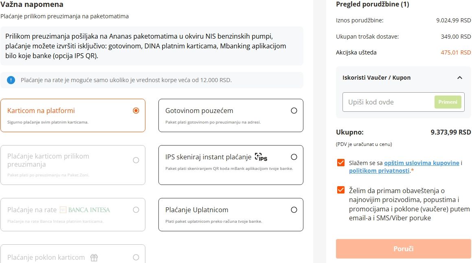The image size is (472, 263).
Task: Choose IPS skeniraj instant plaćanje radio
Action: click(x=294, y=157)
